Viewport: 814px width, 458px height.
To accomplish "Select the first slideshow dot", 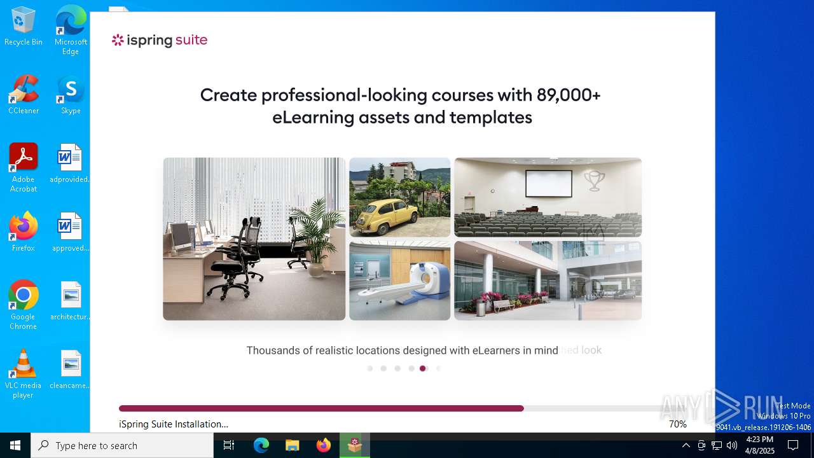I will (x=370, y=368).
